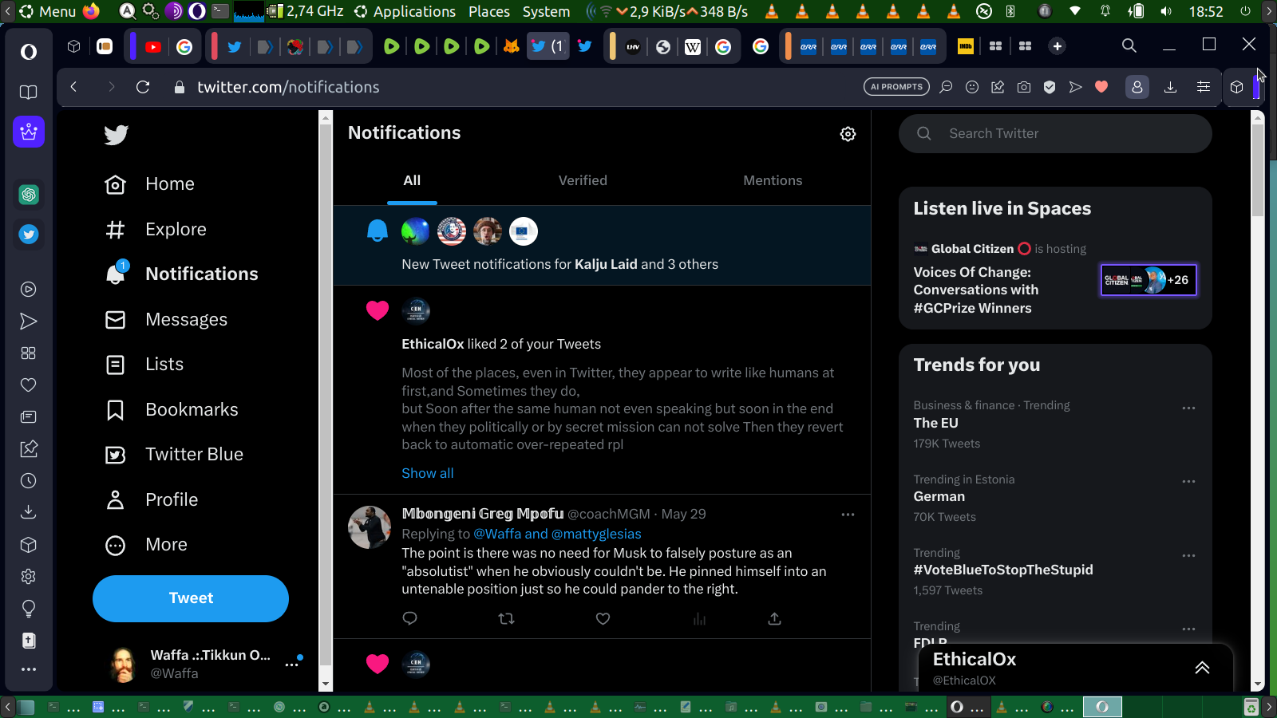Click the system volume tray icon
Screen dimensions: 1277x718
[x=1166, y=11]
